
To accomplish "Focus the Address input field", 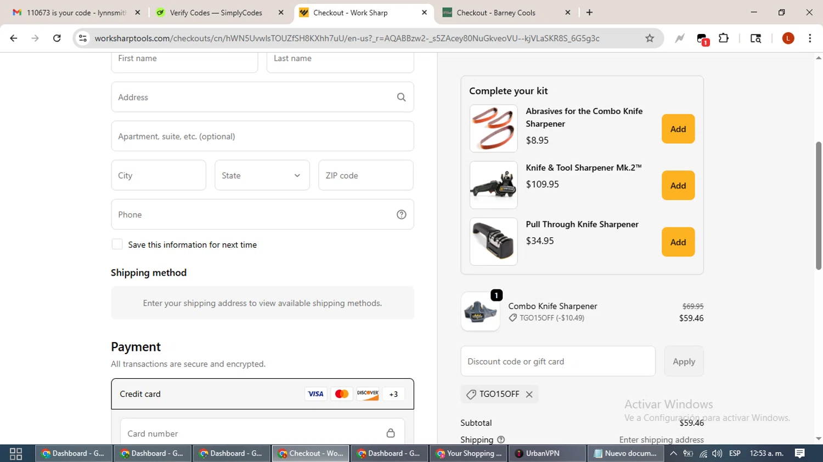I will [x=262, y=97].
